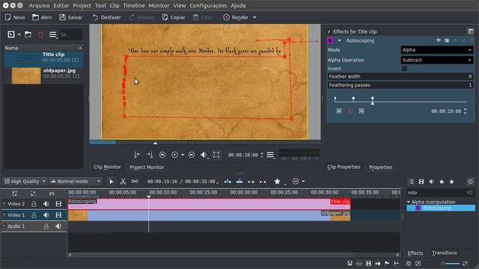Play in the monitor
The height and width of the screenshot is (269, 479).
pyautogui.click(x=174, y=155)
